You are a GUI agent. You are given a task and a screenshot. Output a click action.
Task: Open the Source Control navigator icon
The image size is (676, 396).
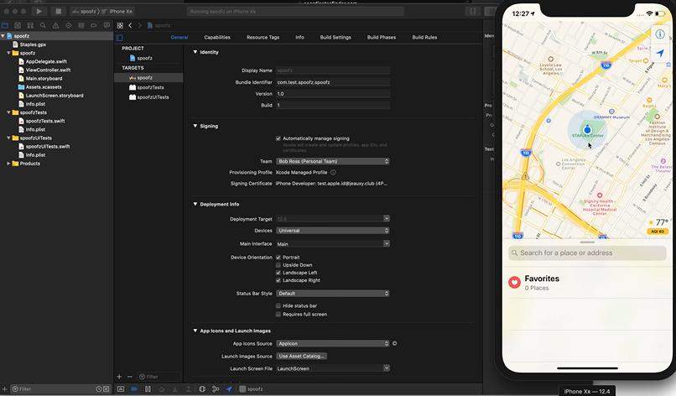coord(18,25)
